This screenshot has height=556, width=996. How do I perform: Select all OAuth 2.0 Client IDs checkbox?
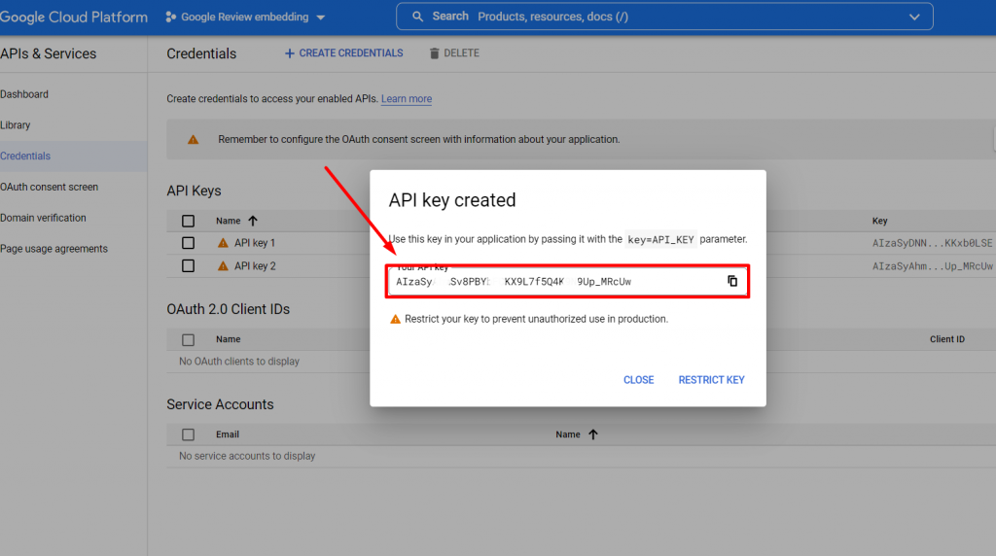click(x=188, y=339)
